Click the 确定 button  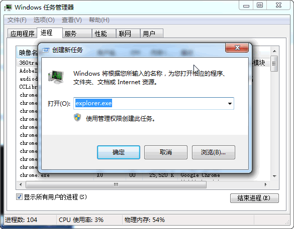tap(119, 152)
